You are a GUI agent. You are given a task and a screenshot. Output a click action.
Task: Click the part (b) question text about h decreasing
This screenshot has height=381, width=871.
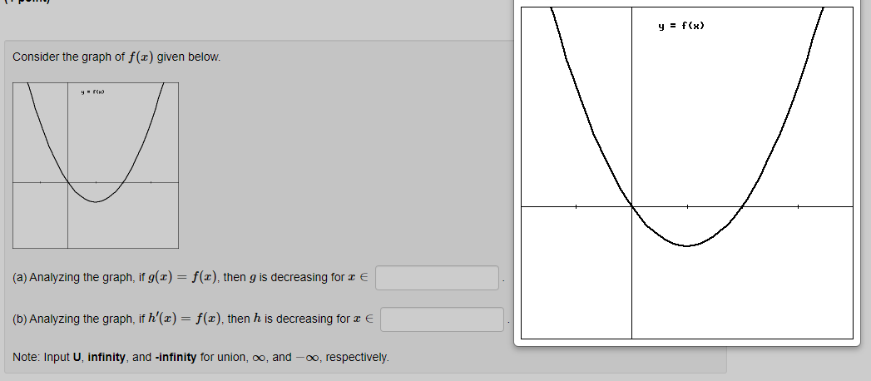coord(193,319)
